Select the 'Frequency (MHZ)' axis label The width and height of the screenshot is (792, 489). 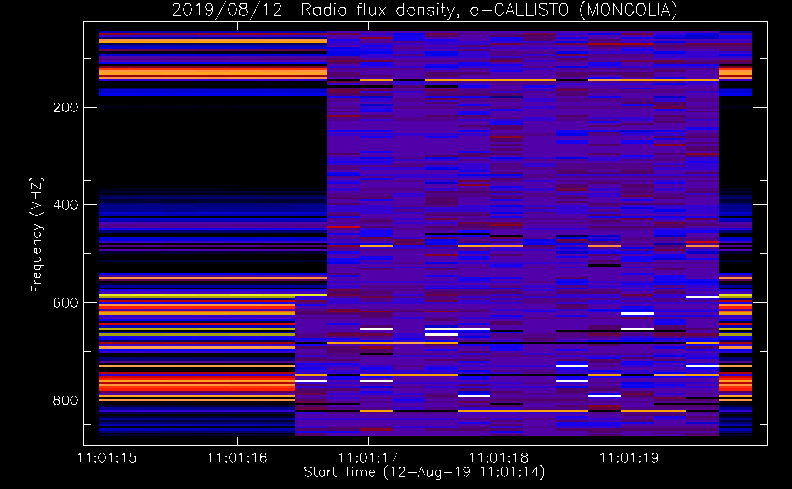[x=37, y=235]
